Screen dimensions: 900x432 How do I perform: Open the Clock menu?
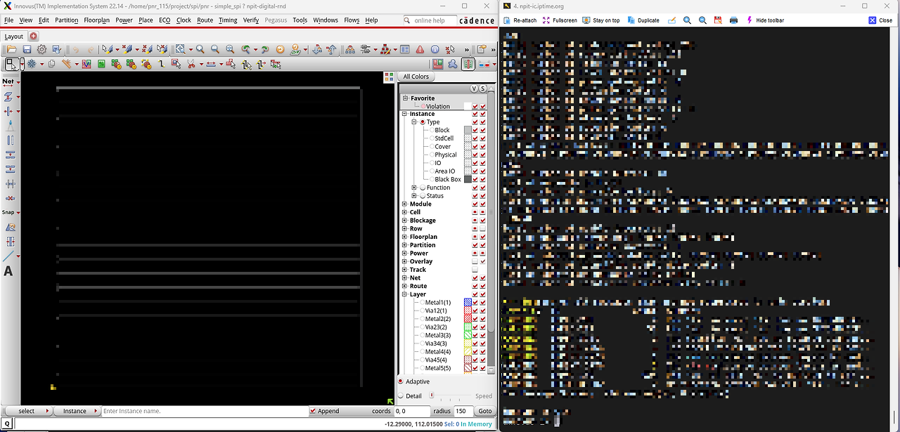coord(184,20)
